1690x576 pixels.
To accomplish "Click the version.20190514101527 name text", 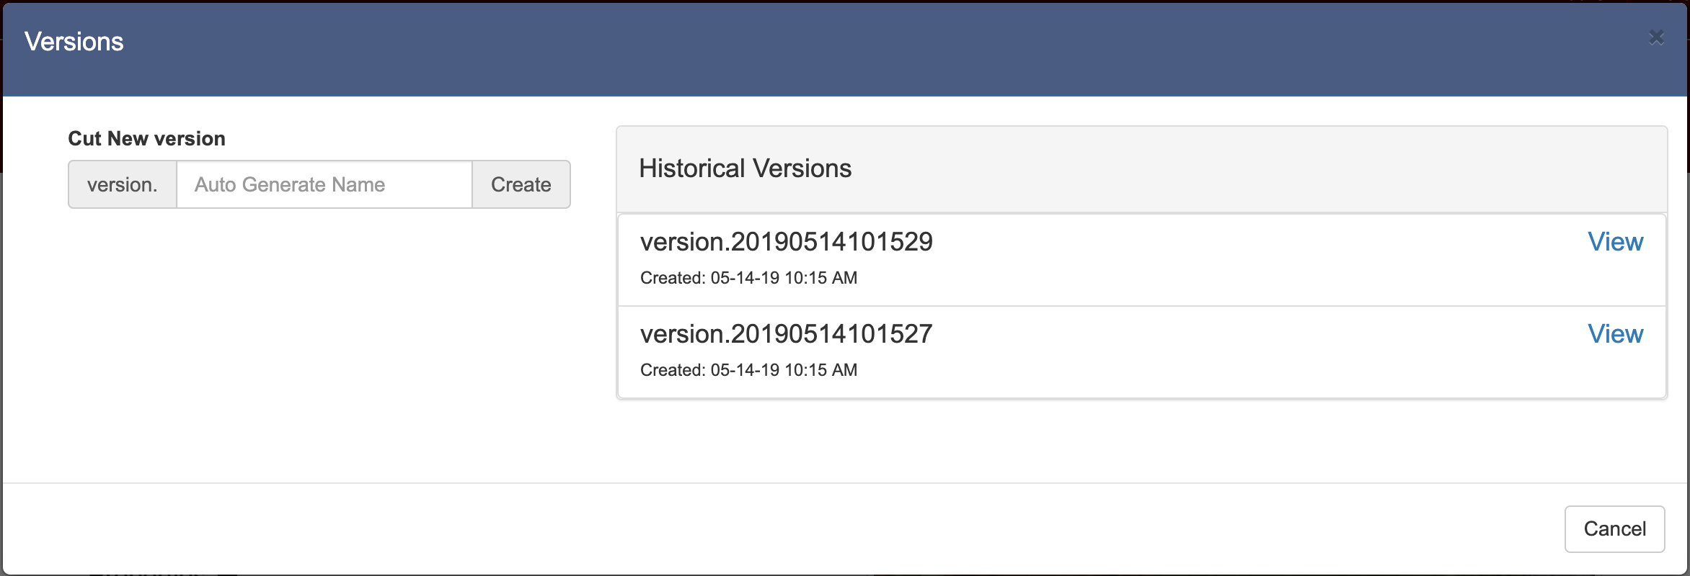I will 786,334.
